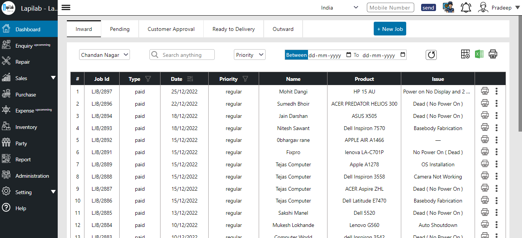The height and width of the screenshot is (238, 522).
Task: Expand the Sales submenu arrow
Action: pyautogui.click(x=53, y=78)
